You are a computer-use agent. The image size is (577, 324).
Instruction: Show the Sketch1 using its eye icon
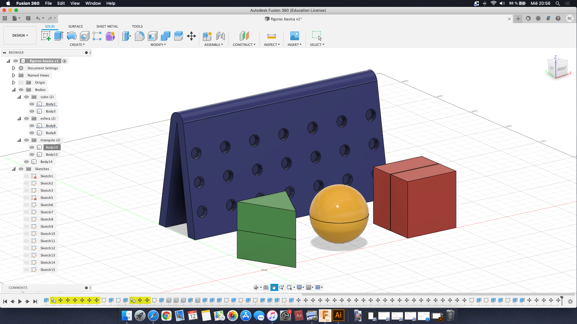(26, 176)
